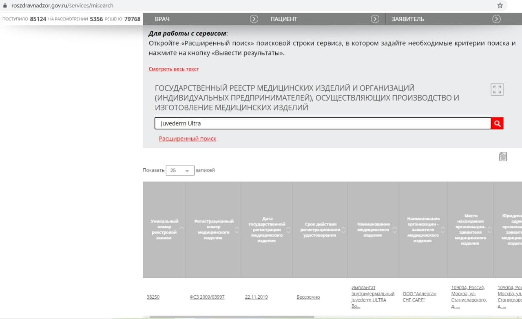Click the browser URL address bar
Image resolution: width=522 pixels, height=319 pixels.
coord(253,6)
